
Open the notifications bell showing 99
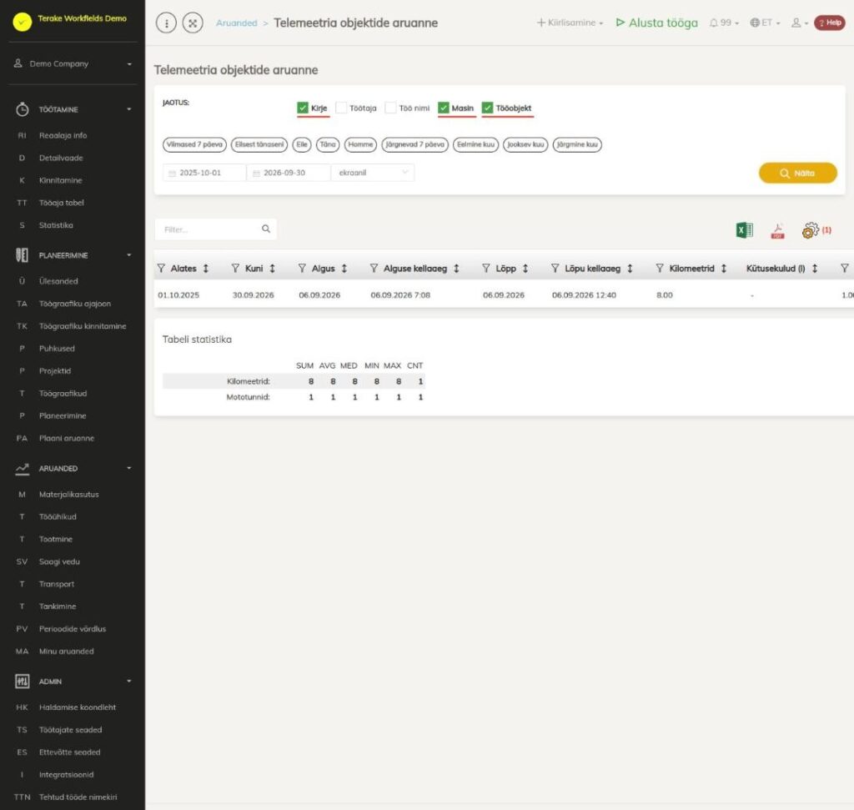(724, 23)
